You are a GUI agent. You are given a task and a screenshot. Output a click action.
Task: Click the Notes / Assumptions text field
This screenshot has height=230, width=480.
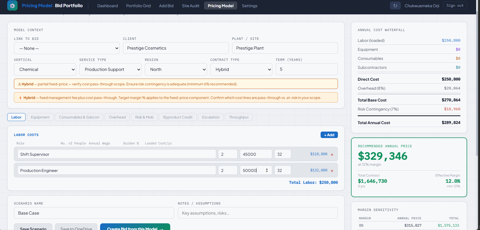[257, 213]
